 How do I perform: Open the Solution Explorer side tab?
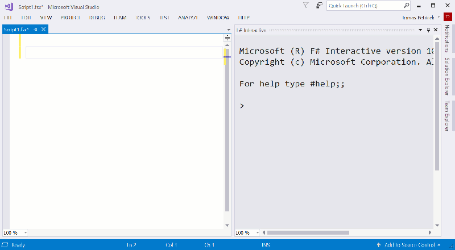coord(447,76)
